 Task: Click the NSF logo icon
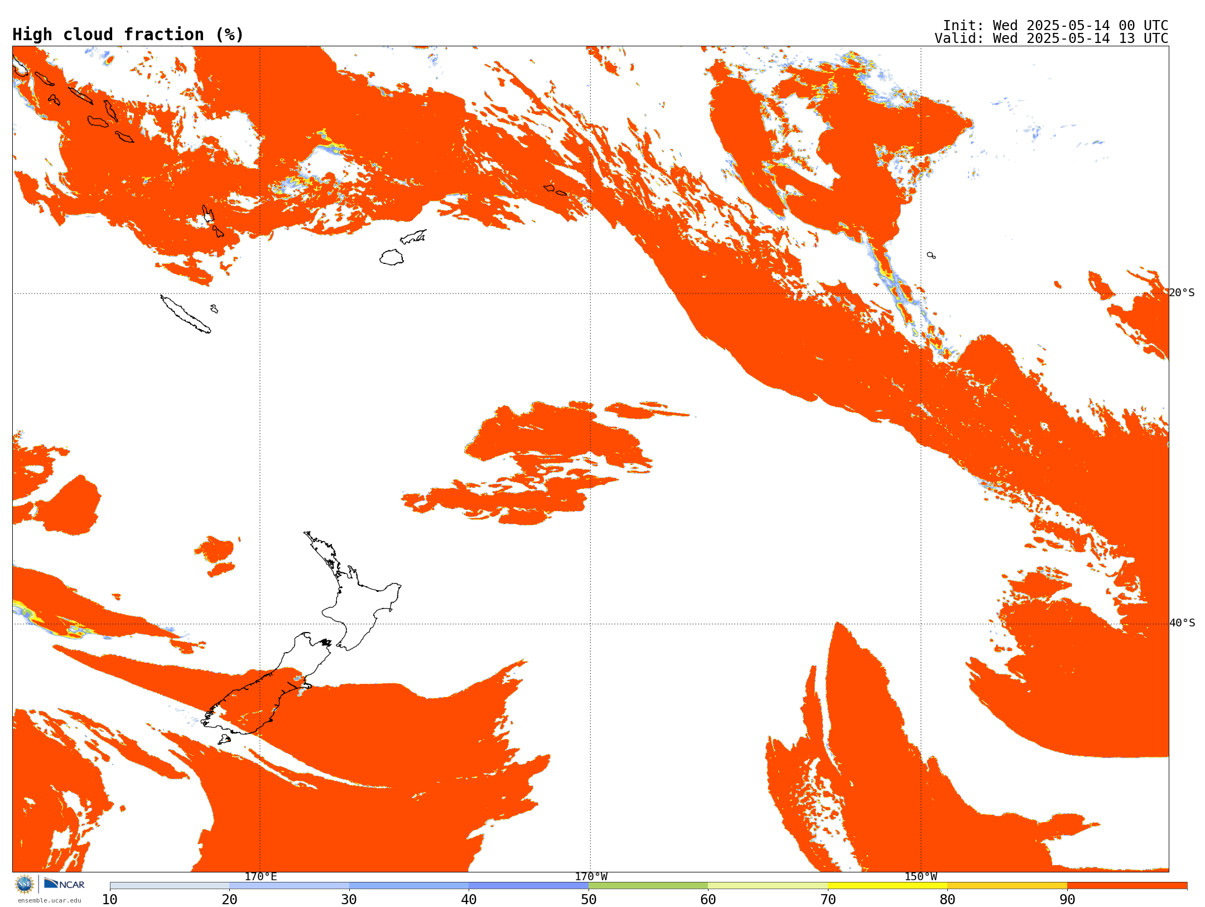point(25,884)
